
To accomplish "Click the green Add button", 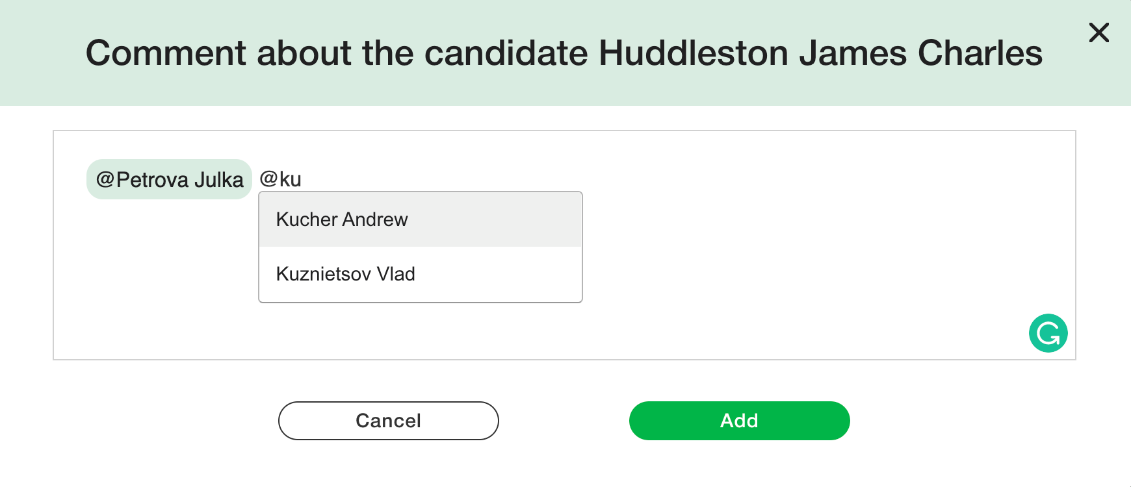I will [x=739, y=421].
